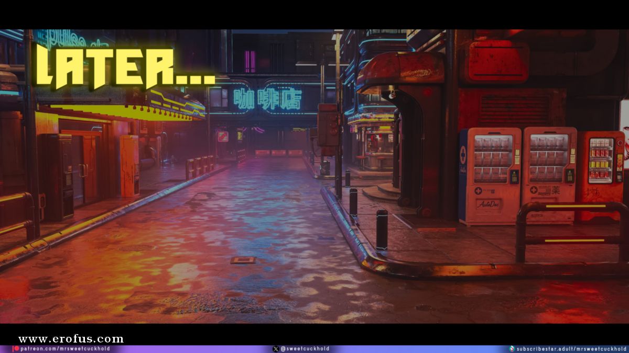Click the subscribestar.adult/mrsweetcuckhold link
This screenshot has height=353, width=629.
[x=572, y=349]
